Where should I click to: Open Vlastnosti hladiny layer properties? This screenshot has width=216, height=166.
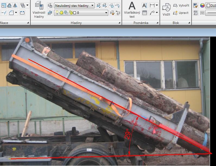39,10
